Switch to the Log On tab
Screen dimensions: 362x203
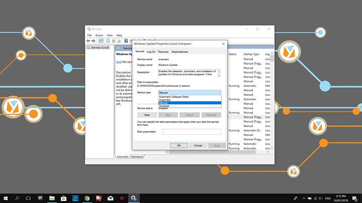151,52
